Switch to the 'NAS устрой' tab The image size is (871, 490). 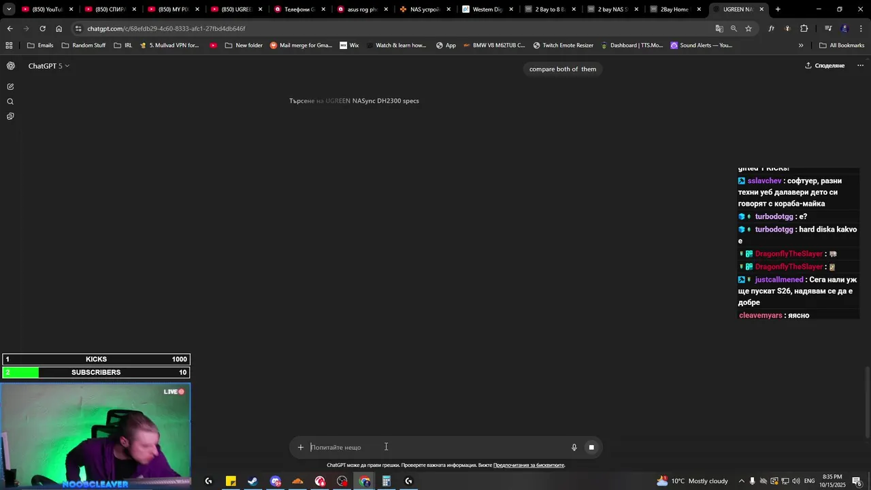[425, 10]
